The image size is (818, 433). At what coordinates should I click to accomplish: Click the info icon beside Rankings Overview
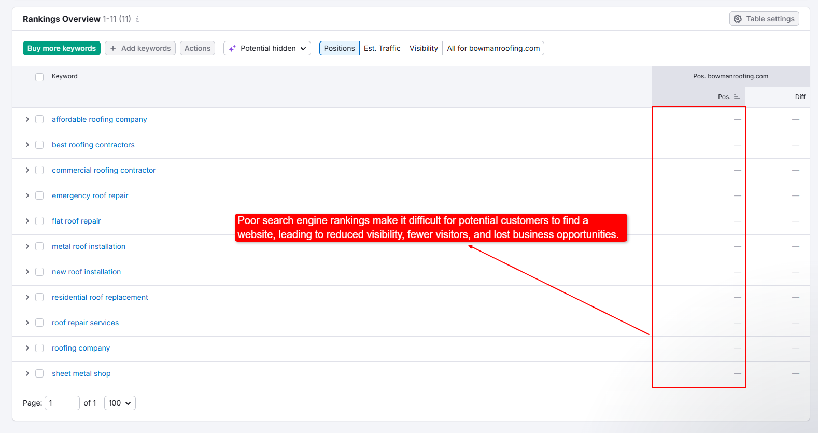[137, 19]
